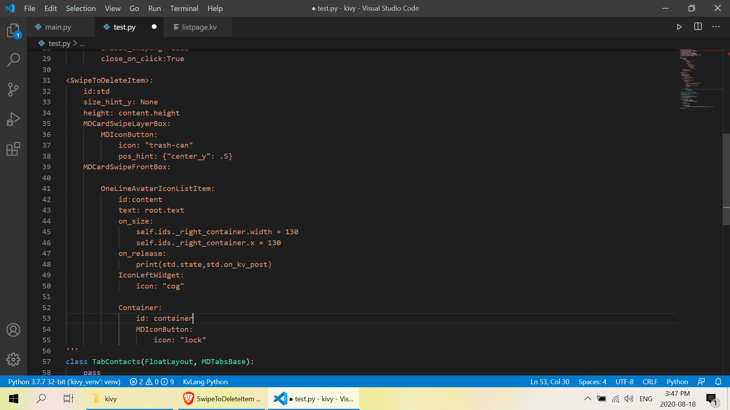Open the Manage settings gear
This screenshot has height=410, width=730.
pos(13,360)
